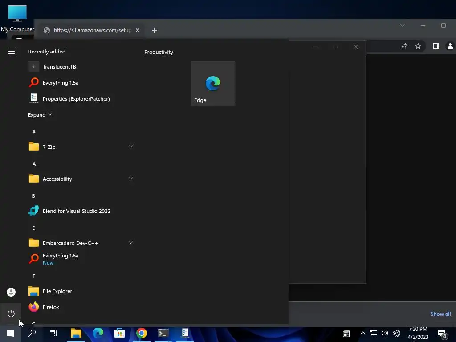This screenshot has height=342, width=456.
Task: Toggle Chrome's side panel icon
Action: 436,46
